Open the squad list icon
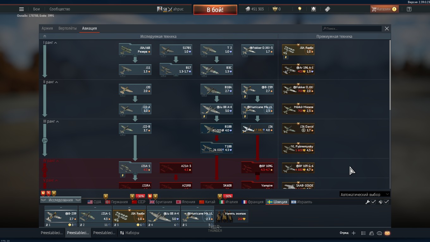The height and width of the screenshot is (242, 430). coord(364,233)
